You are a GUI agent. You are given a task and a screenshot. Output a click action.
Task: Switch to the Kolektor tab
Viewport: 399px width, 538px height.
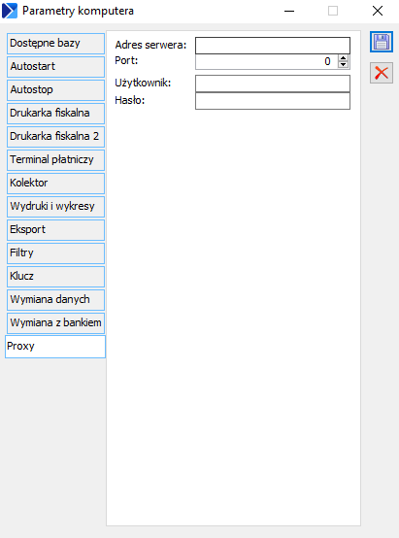pos(55,184)
